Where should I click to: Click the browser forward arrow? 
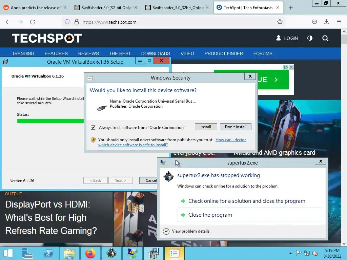(20, 22)
